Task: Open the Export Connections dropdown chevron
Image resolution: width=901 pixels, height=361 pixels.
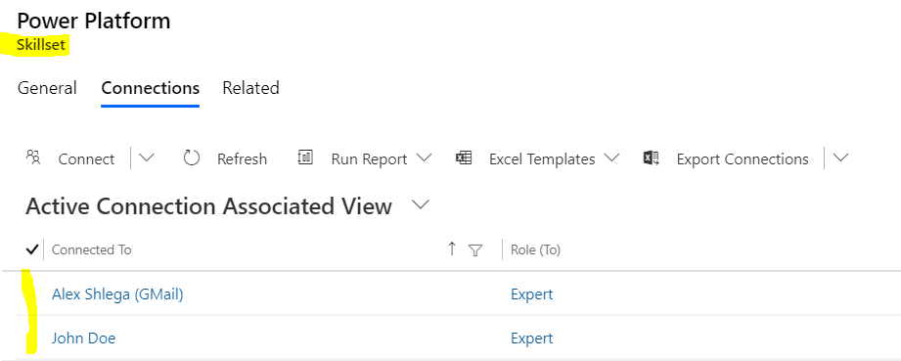Action: [840, 158]
